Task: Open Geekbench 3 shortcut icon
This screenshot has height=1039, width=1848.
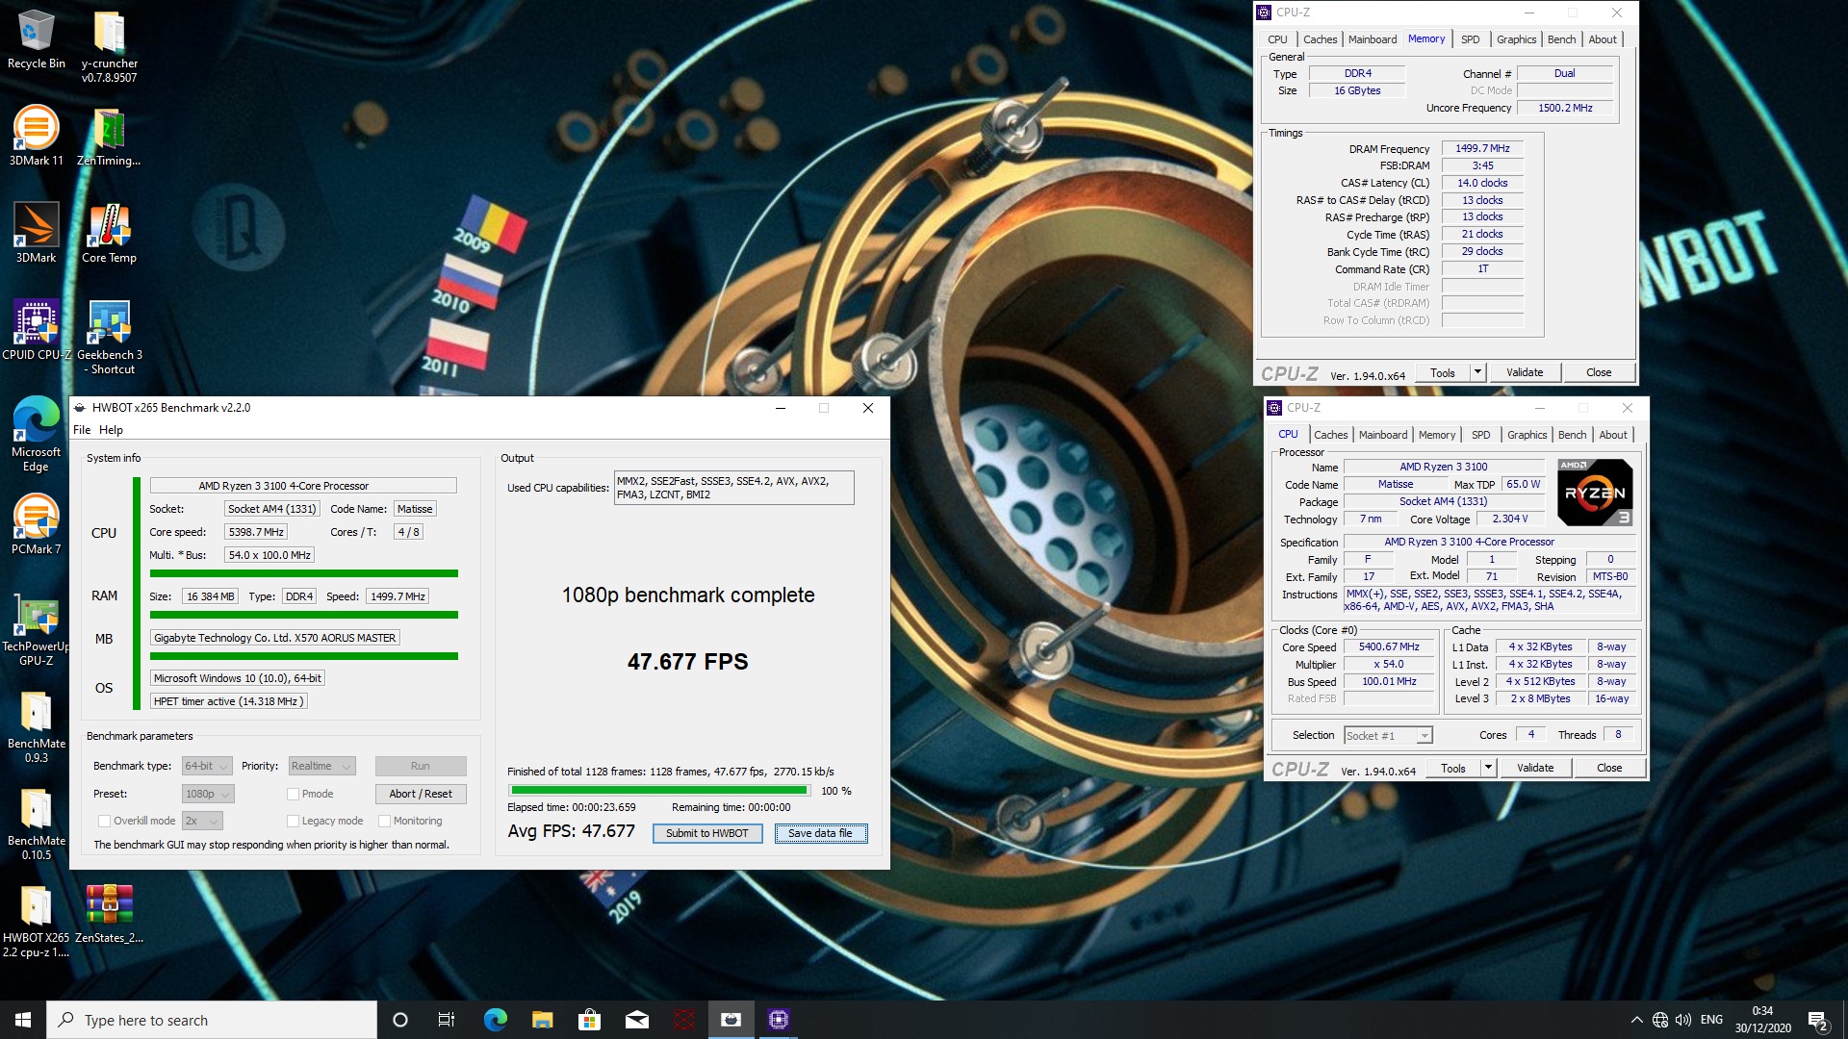Action: coord(109,337)
